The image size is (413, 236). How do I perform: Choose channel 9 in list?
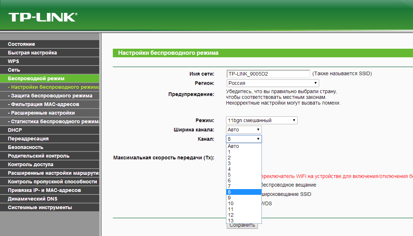click(244, 198)
